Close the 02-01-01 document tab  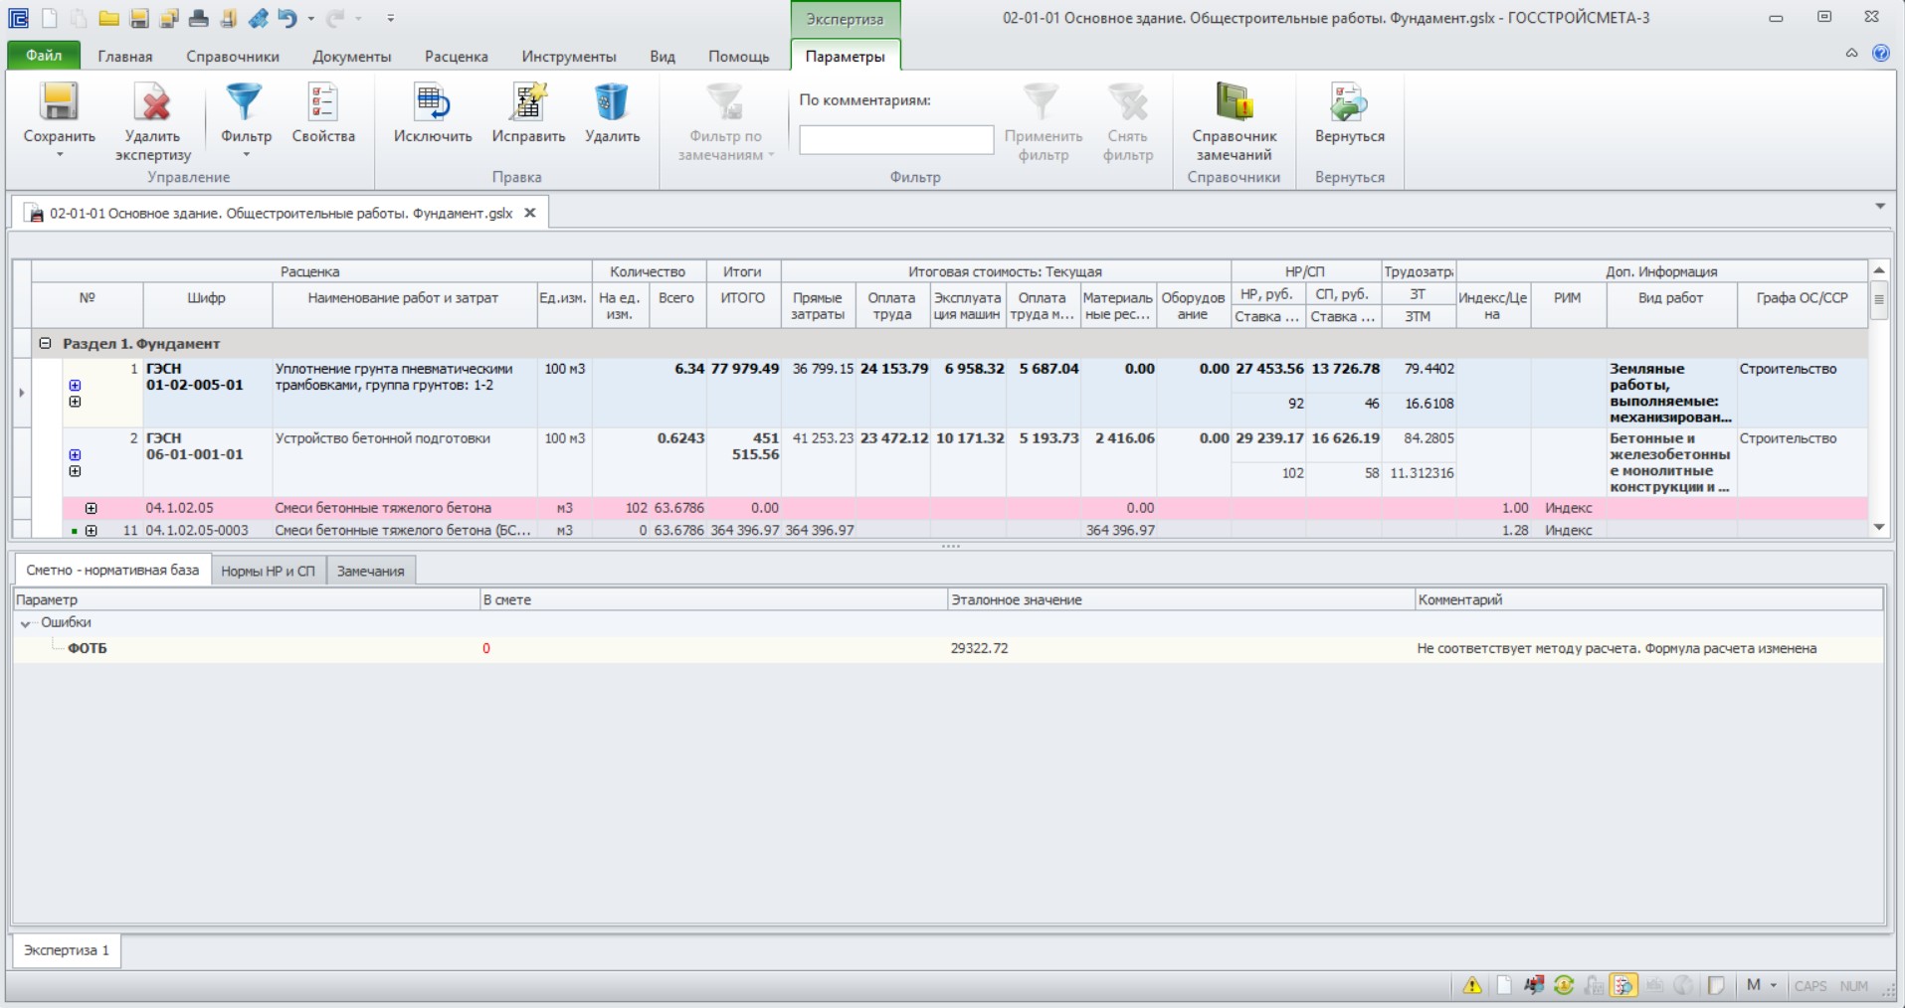point(530,213)
